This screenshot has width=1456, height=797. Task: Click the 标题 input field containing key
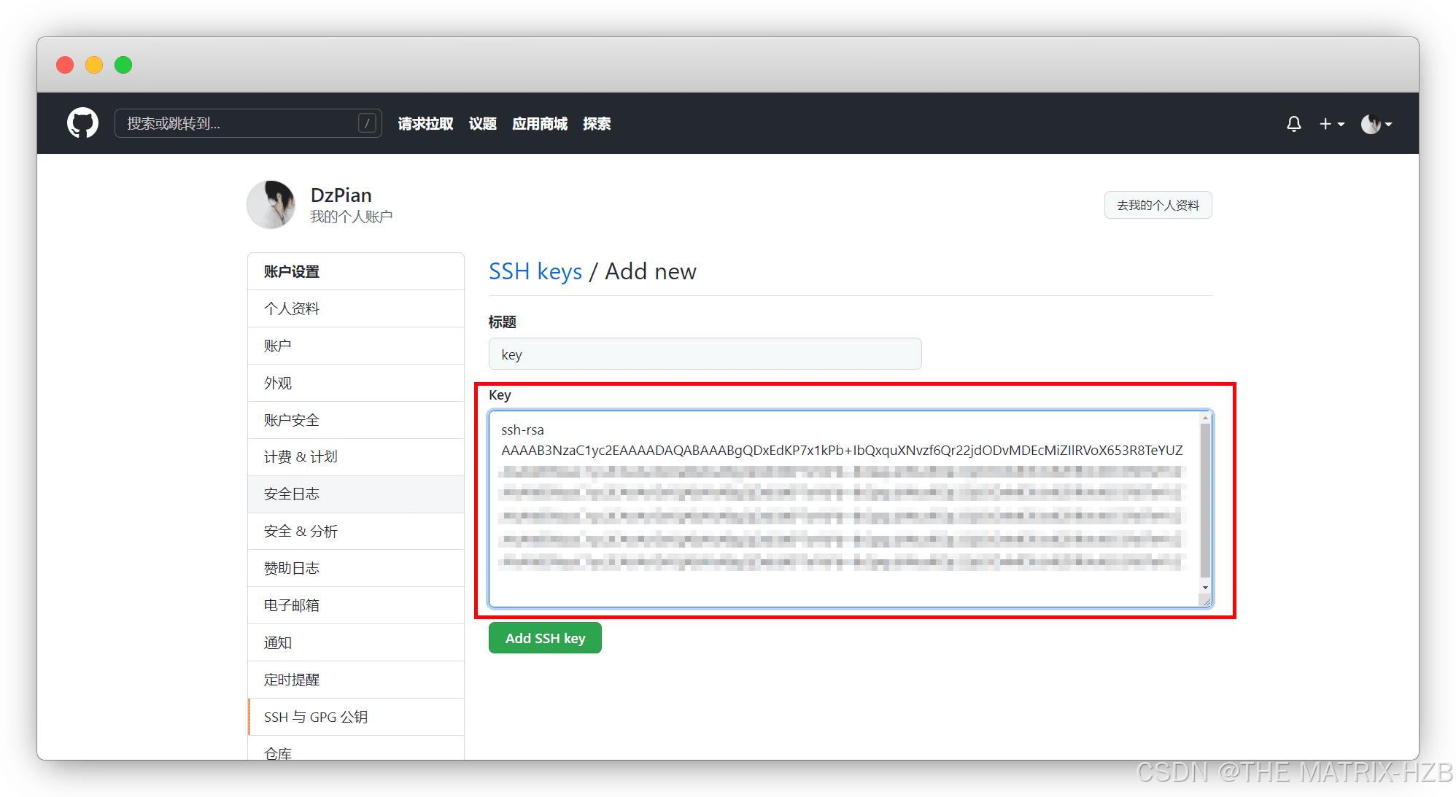pos(705,354)
